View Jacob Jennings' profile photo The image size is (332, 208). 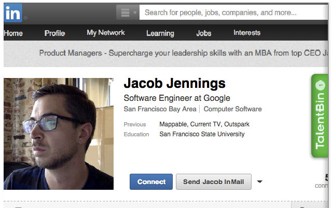coord(59,134)
